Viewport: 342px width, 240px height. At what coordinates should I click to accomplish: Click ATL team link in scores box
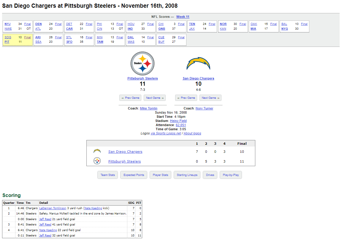(x=38, y=28)
